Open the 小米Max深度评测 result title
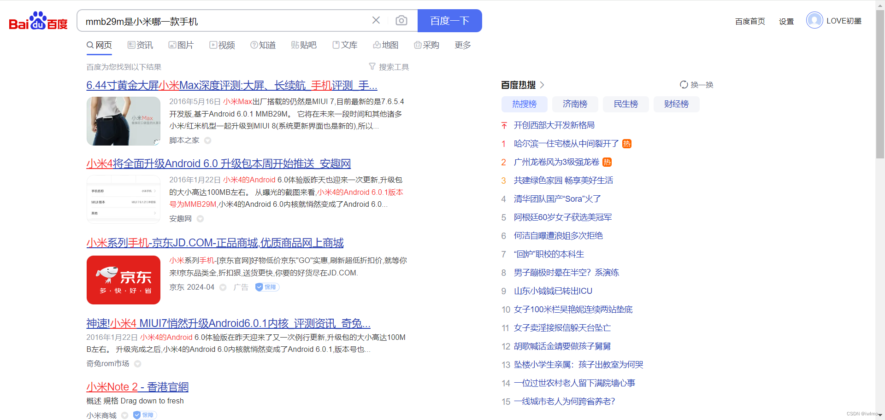Image resolution: width=885 pixels, height=420 pixels. 232,85
